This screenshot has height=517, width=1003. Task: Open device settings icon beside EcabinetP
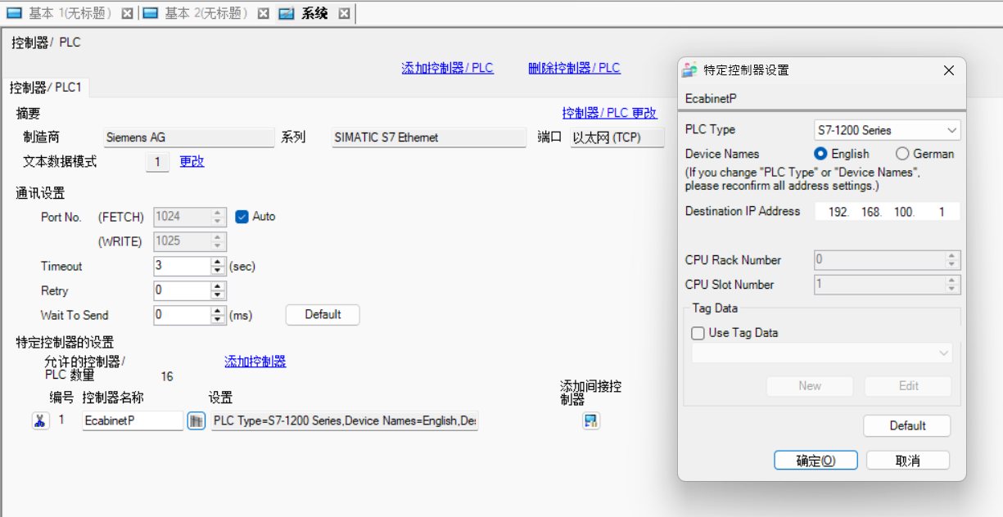click(196, 421)
